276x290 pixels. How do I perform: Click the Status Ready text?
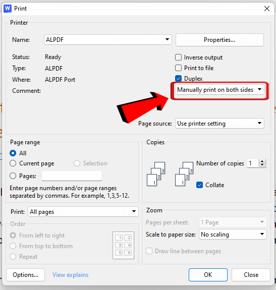click(x=53, y=57)
